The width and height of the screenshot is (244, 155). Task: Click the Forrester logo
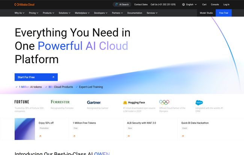[60, 102]
